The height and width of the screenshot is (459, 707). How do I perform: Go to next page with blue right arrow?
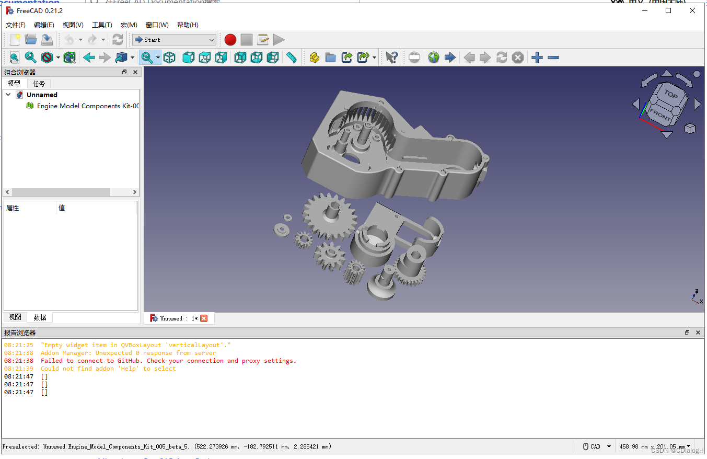pos(450,58)
